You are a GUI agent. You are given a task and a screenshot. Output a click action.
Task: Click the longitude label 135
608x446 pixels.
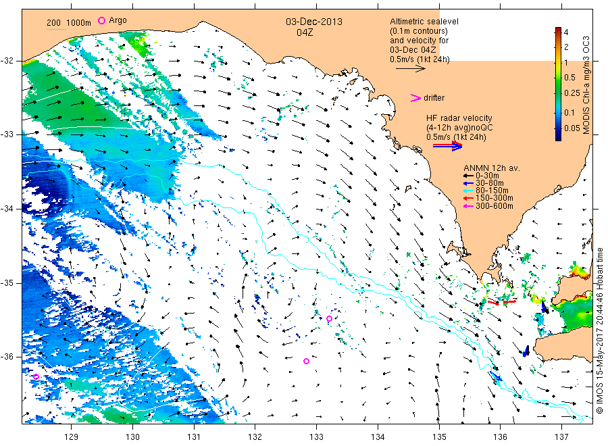click(439, 437)
